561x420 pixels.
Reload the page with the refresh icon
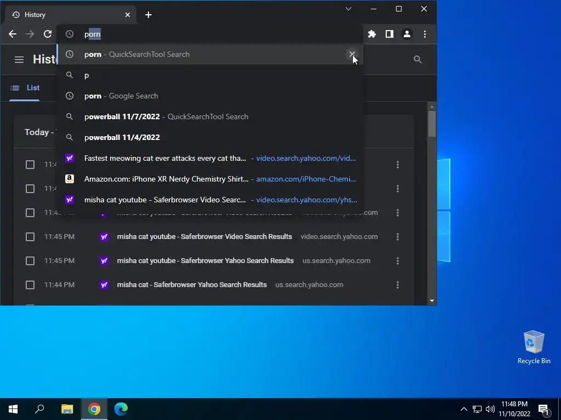click(48, 34)
